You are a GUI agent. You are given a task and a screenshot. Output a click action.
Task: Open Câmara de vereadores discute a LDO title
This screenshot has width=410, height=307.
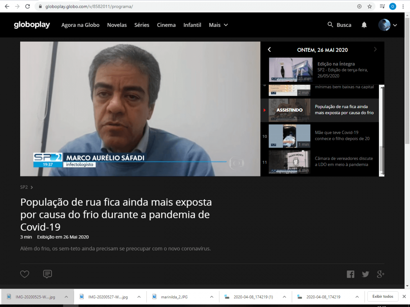pos(344,161)
